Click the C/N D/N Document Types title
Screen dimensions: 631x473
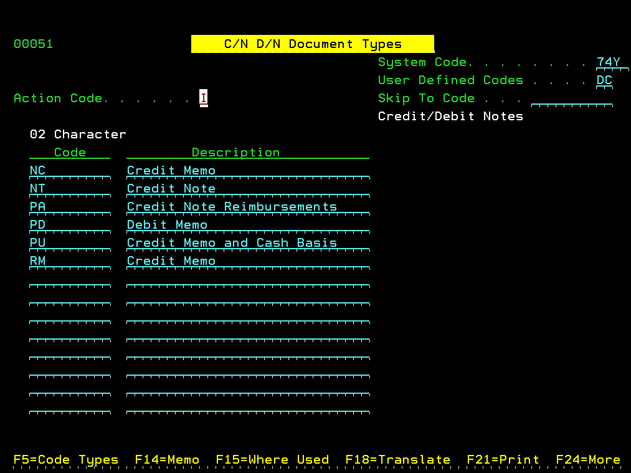pos(313,44)
